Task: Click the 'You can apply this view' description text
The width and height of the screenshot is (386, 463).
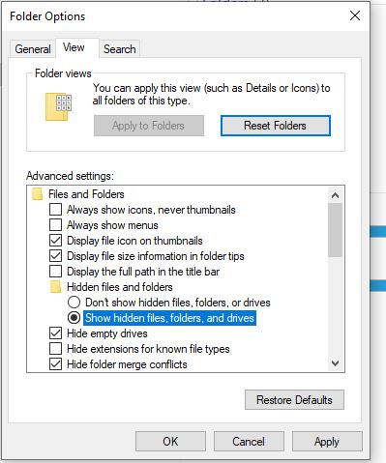Action: [x=211, y=94]
